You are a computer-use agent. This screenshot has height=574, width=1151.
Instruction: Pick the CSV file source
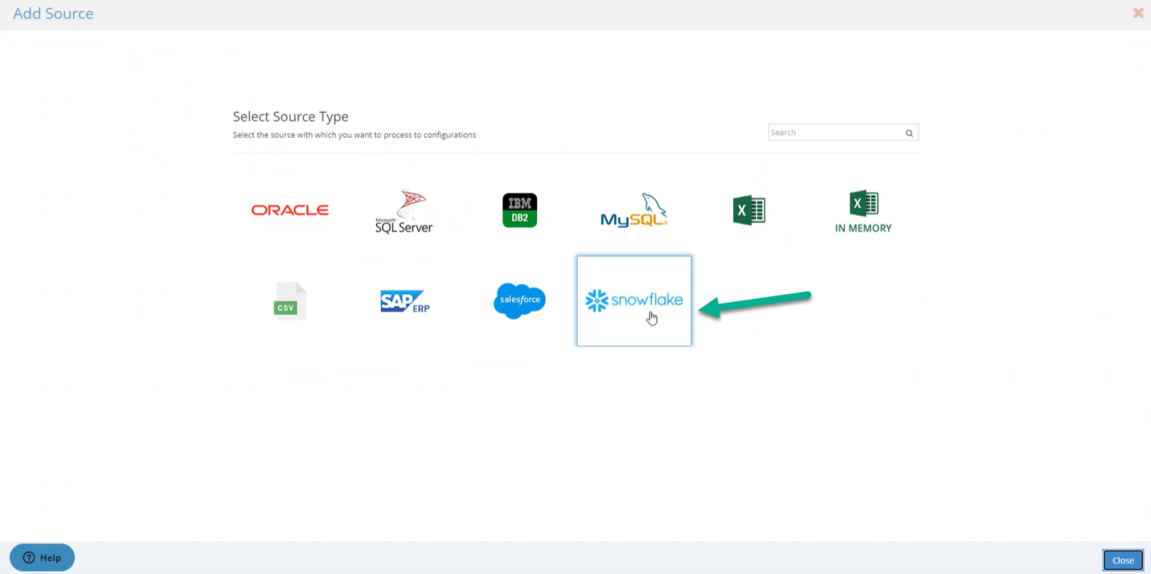coord(290,300)
